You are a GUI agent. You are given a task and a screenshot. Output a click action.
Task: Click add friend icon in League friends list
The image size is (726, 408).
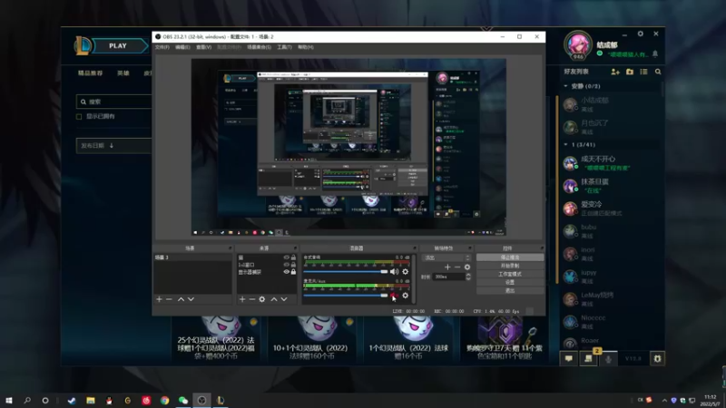[615, 72]
